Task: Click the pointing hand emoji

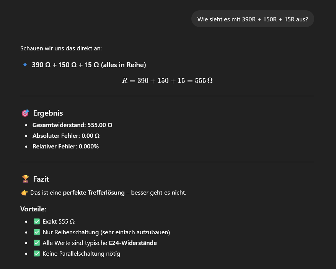Action: (x=24, y=193)
